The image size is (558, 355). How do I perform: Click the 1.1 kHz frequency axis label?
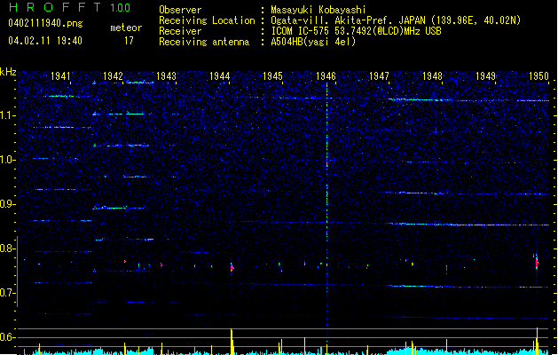pos(8,115)
